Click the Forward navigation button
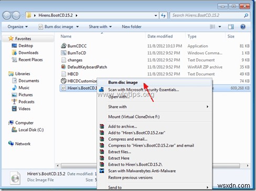This screenshot has height=191, width=256. (16, 15)
